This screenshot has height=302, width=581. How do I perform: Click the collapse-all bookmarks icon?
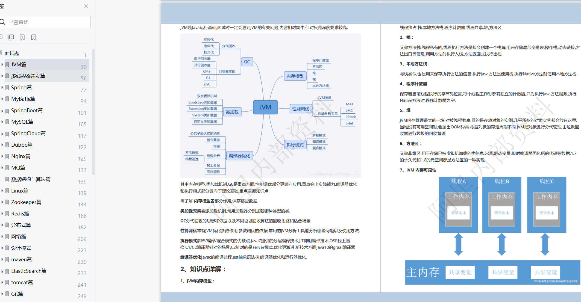tap(11, 37)
